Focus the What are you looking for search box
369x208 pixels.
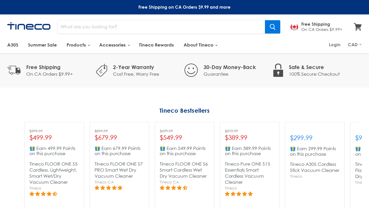tap(161, 27)
